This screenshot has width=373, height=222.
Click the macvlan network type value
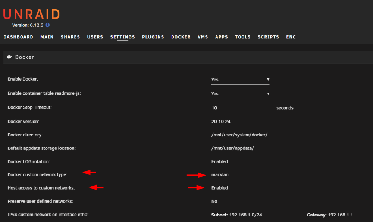220,174
